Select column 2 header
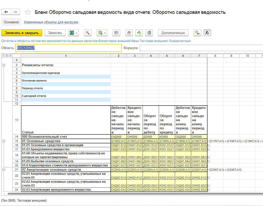Screen dimensions: 263x206 [x=119, y=56]
